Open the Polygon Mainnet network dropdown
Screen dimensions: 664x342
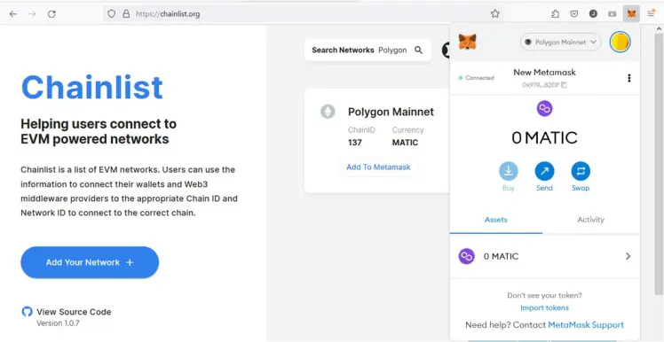(561, 42)
